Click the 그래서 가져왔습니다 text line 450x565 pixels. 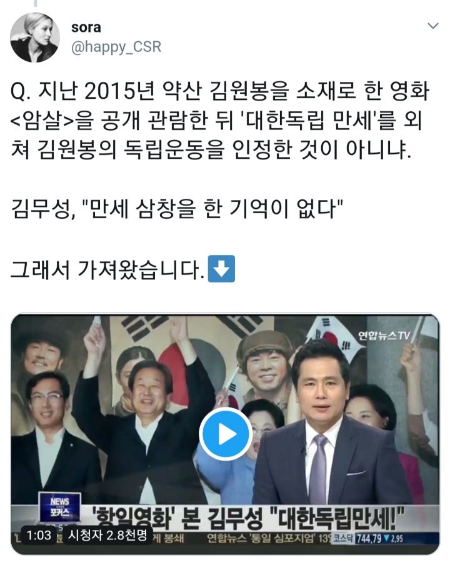[107, 269]
